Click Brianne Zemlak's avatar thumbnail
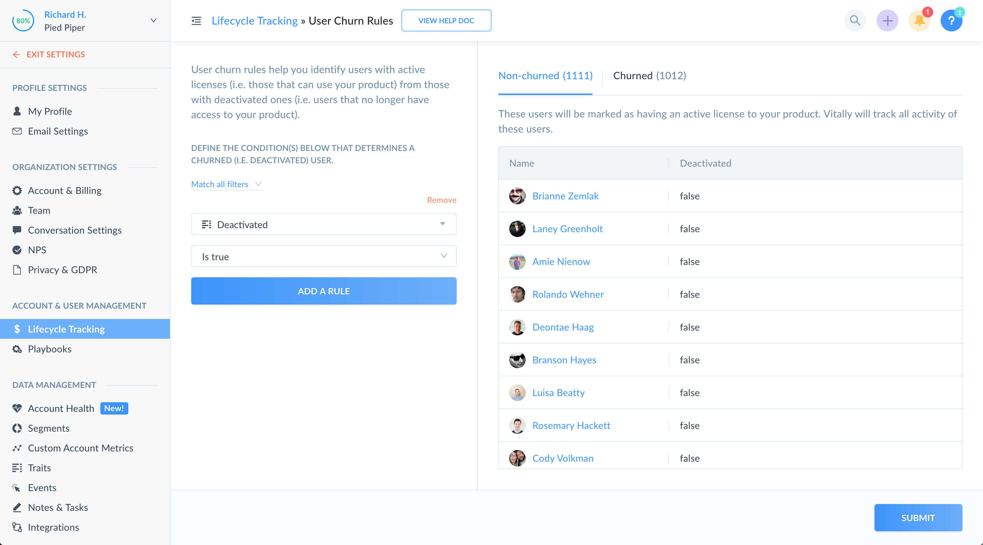 click(517, 196)
